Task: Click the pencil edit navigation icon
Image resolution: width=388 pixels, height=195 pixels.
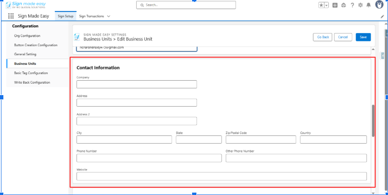Action: click(382, 16)
